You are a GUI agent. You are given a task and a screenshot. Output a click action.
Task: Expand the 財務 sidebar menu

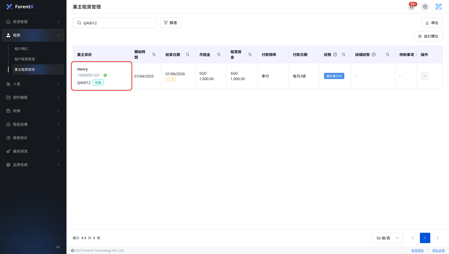33,111
